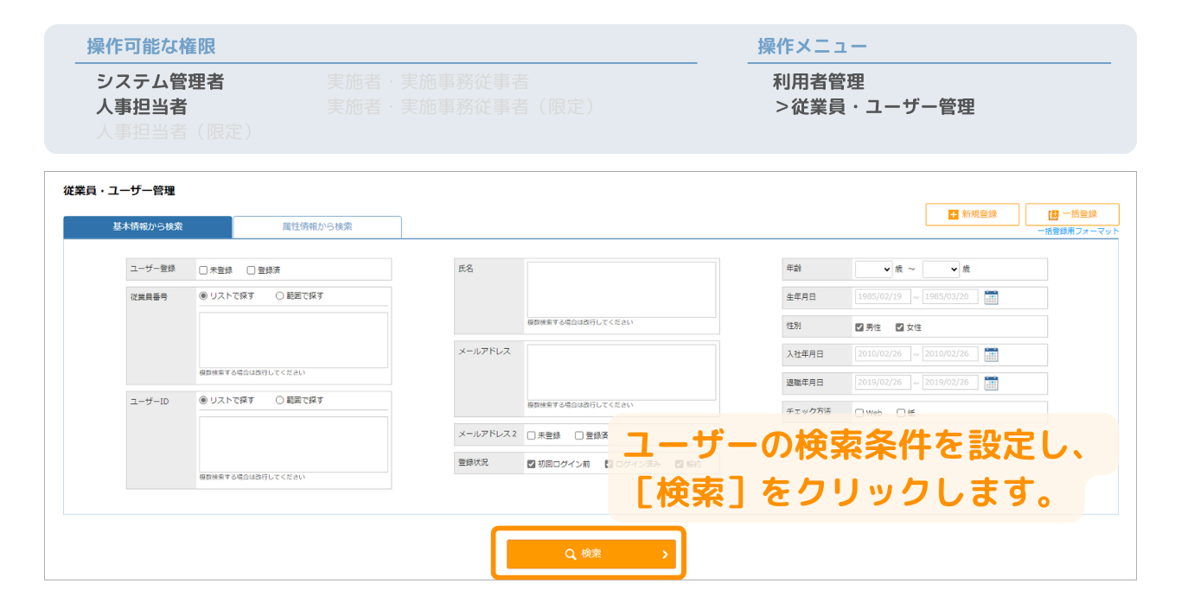
Task: Check the 登録済 box for ユーザー登録
Action: (x=252, y=270)
